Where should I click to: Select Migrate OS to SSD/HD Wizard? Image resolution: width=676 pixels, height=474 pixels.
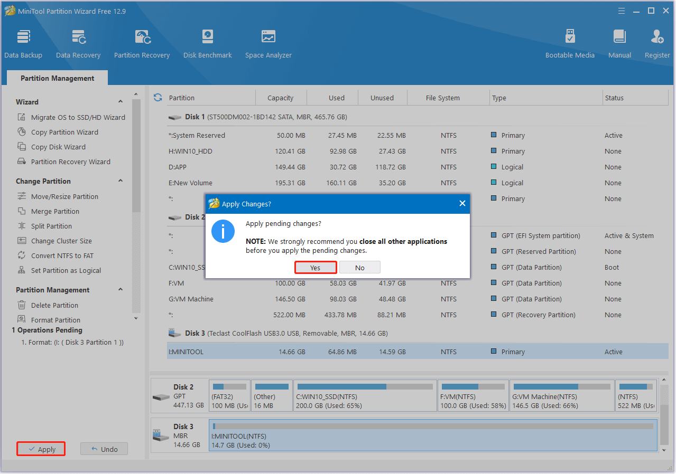78,117
